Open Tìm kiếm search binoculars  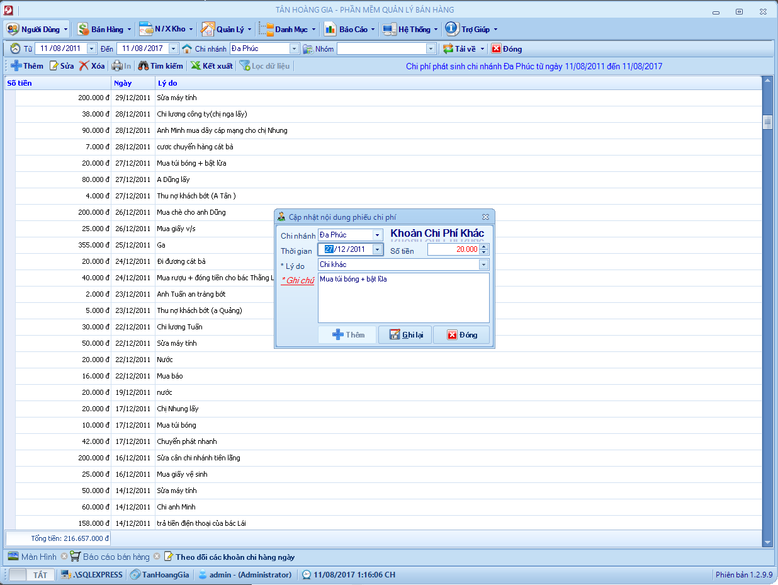coord(144,66)
